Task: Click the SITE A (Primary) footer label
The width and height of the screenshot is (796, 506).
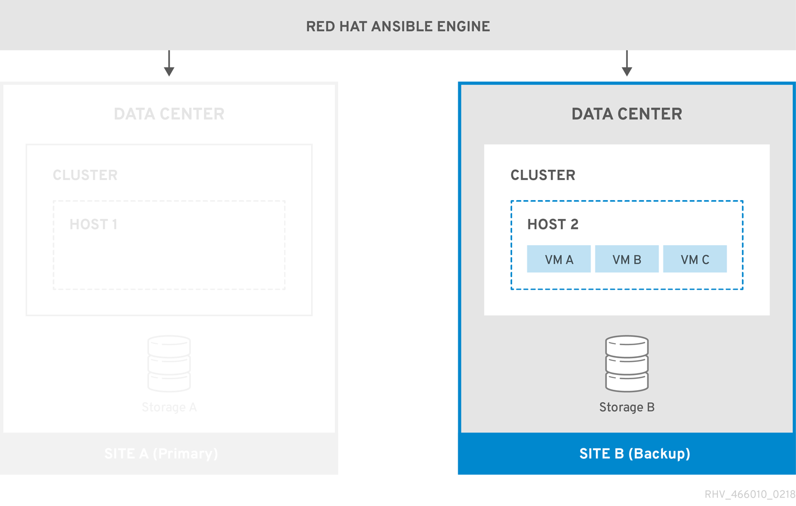Action: point(161,454)
